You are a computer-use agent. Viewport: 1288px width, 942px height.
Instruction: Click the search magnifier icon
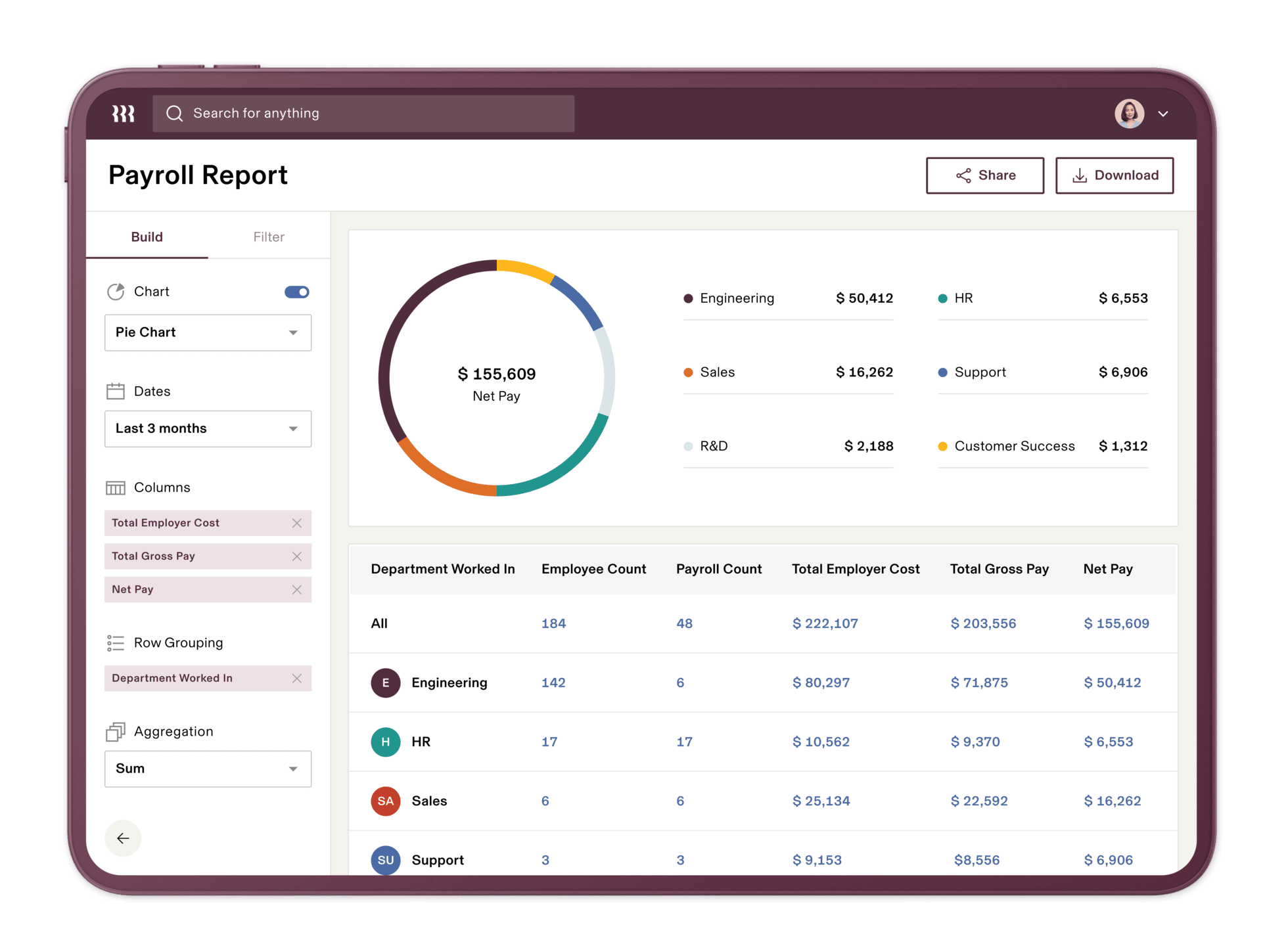coord(174,113)
